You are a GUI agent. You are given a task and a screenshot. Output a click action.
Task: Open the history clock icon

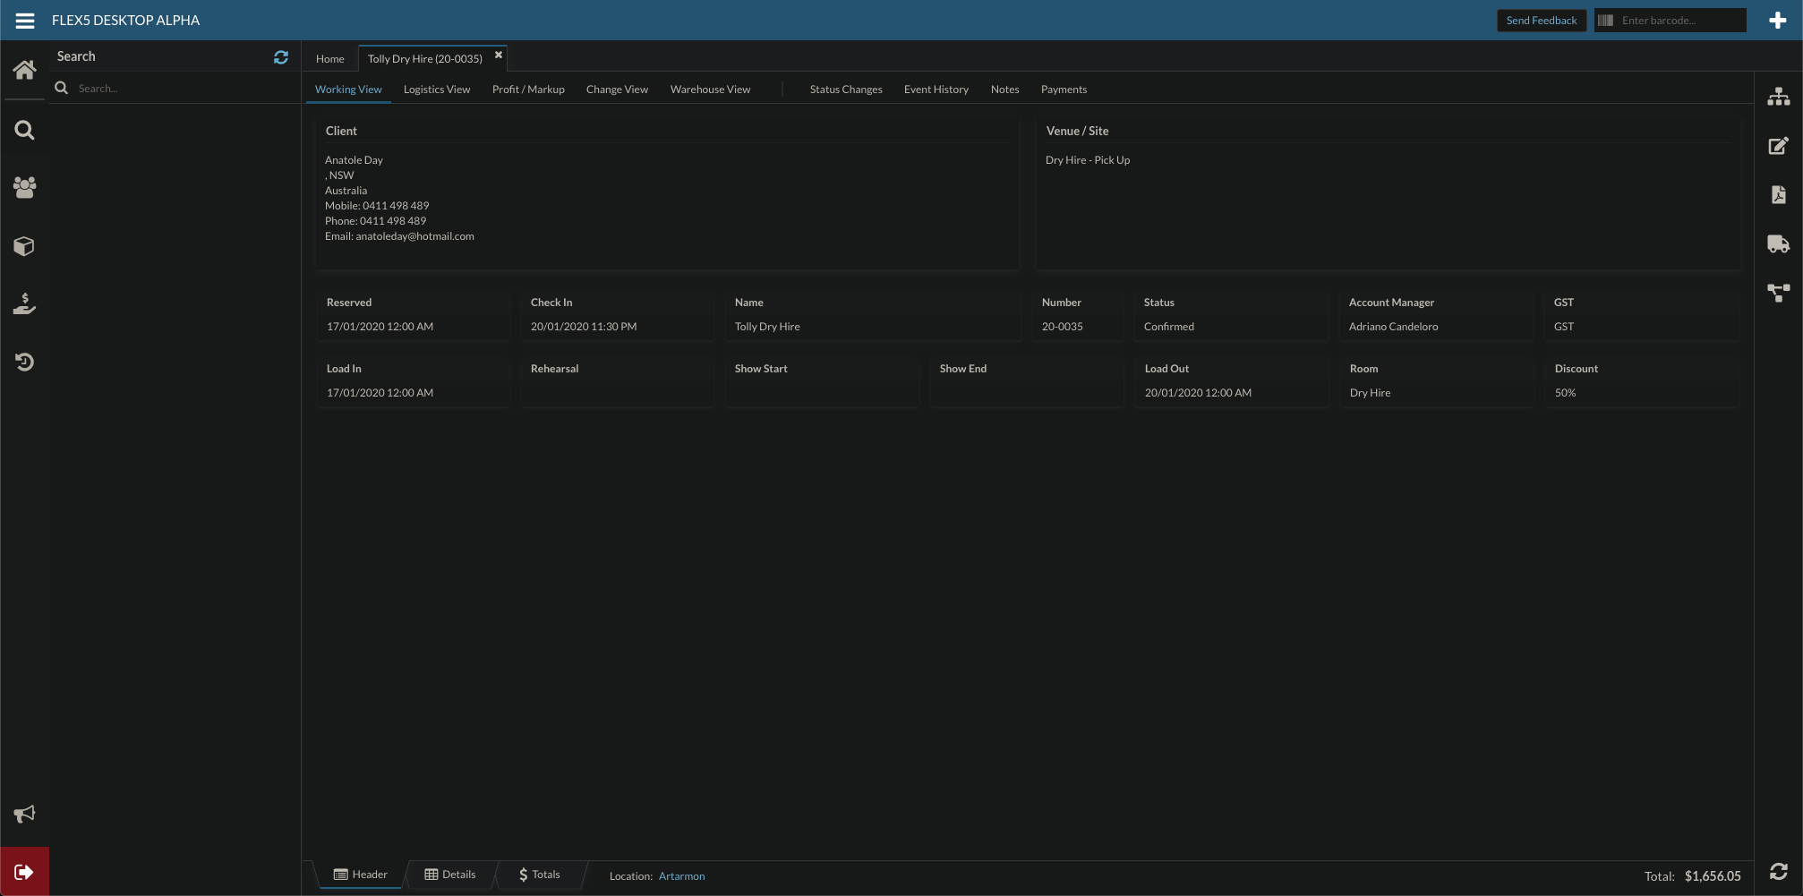pos(25,362)
